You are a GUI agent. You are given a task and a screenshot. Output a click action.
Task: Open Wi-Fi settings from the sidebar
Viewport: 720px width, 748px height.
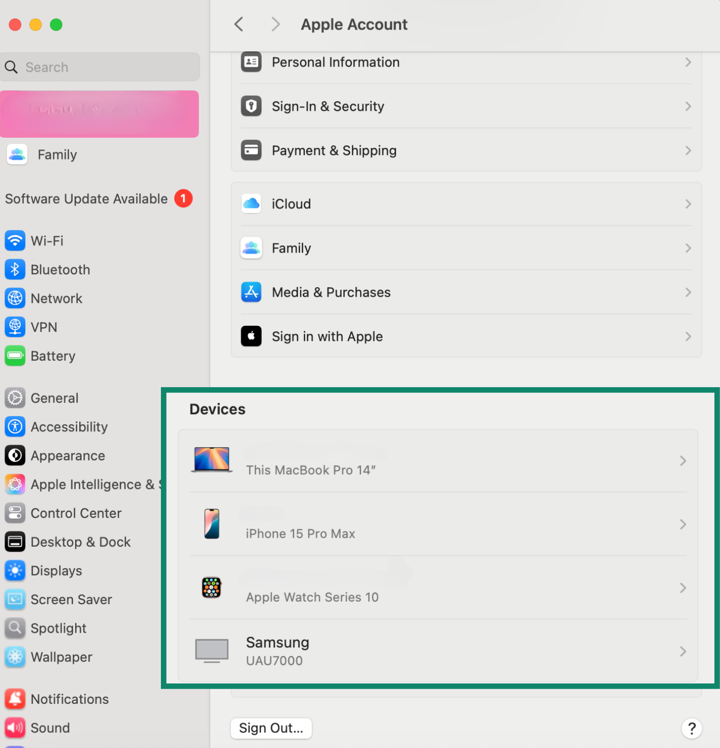point(47,240)
